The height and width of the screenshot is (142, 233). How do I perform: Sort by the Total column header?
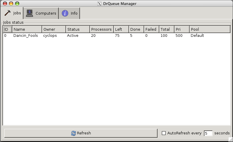(x=167, y=29)
